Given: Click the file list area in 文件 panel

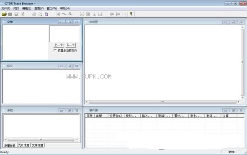Looking at the screenshot, I should (26, 42).
